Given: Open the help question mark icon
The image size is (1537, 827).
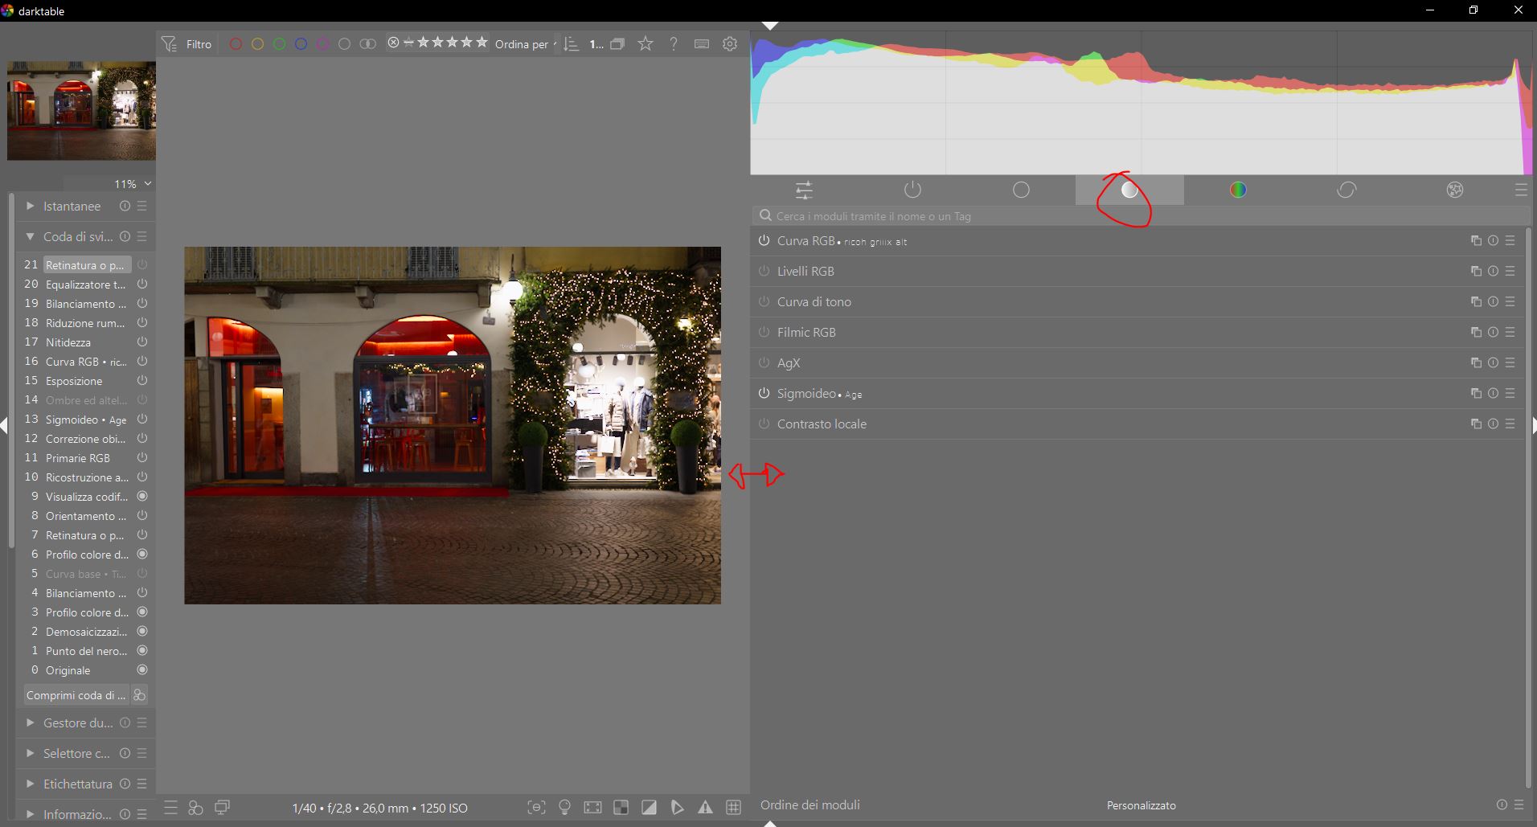Looking at the screenshot, I should tap(674, 44).
